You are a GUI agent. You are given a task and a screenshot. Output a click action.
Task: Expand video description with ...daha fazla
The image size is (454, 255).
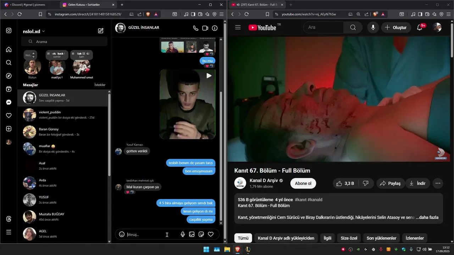click(x=427, y=217)
